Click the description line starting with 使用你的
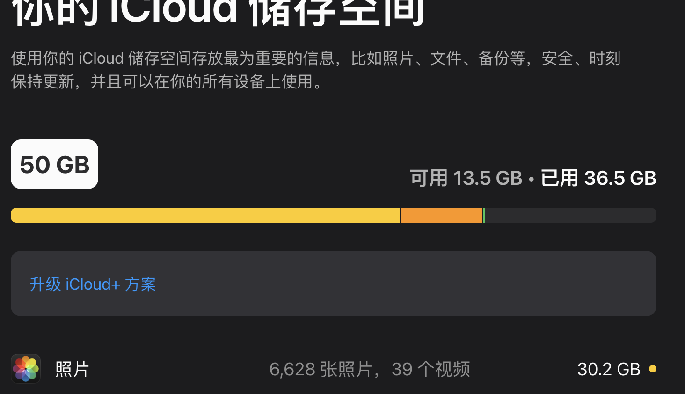The height and width of the screenshot is (394, 685). tap(315, 58)
